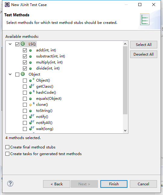Select the add(int, int) method row
Image resolution: width=163 pixels, height=195 pixels.
[x=46, y=50]
